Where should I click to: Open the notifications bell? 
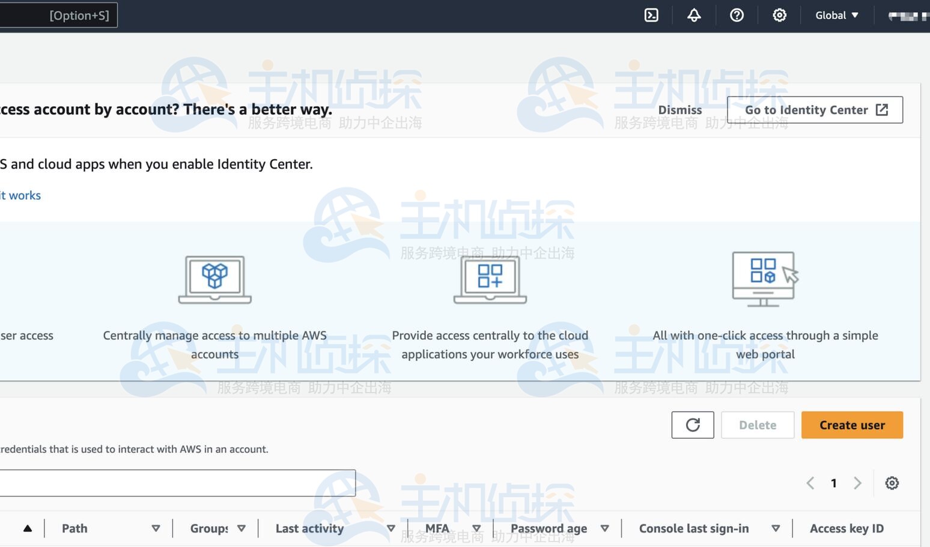(694, 16)
